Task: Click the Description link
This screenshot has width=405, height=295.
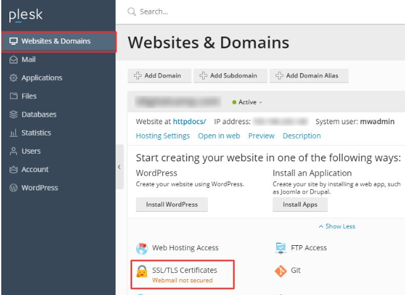Action: click(301, 136)
